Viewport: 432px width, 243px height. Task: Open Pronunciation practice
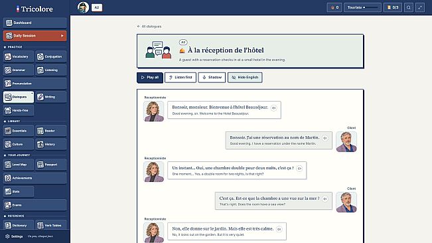(35, 84)
